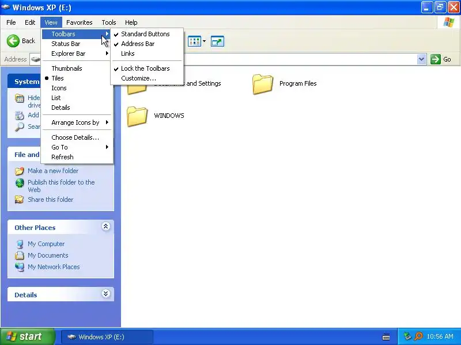The width and height of the screenshot is (461, 345).
Task: Click Make a new folder link
Action: [53, 171]
